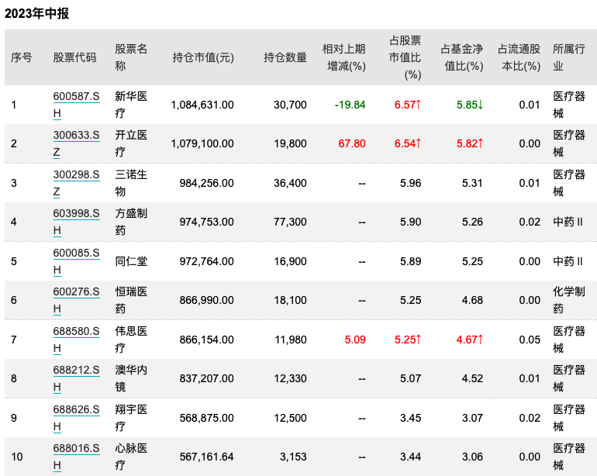Click market value 984,256.00

tap(207, 183)
